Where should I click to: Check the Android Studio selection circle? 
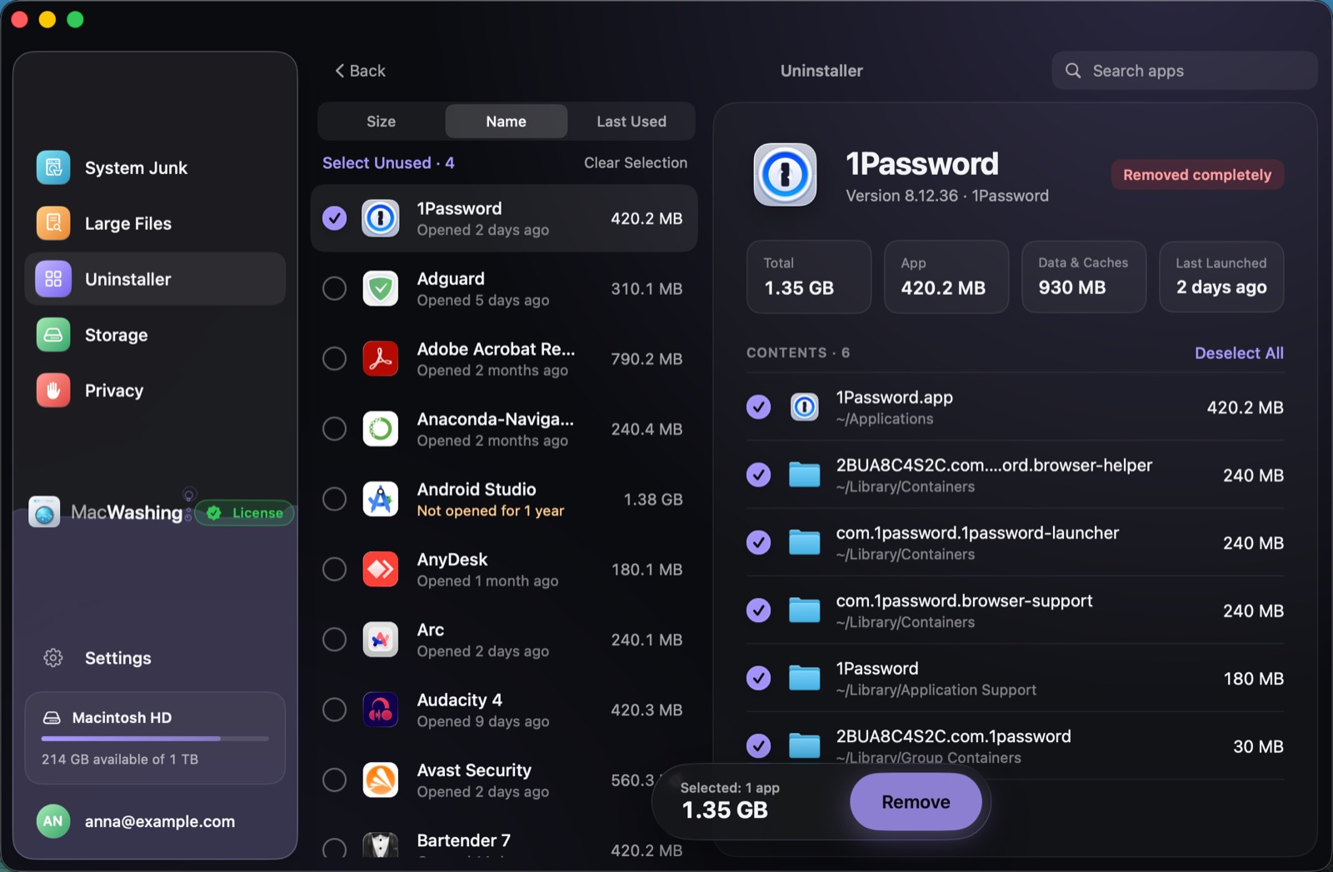tap(335, 500)
